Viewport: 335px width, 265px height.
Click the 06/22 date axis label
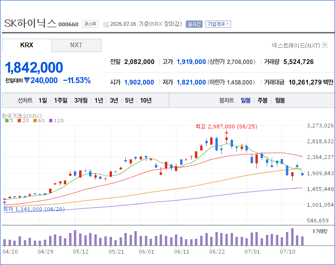coord(217,252)
